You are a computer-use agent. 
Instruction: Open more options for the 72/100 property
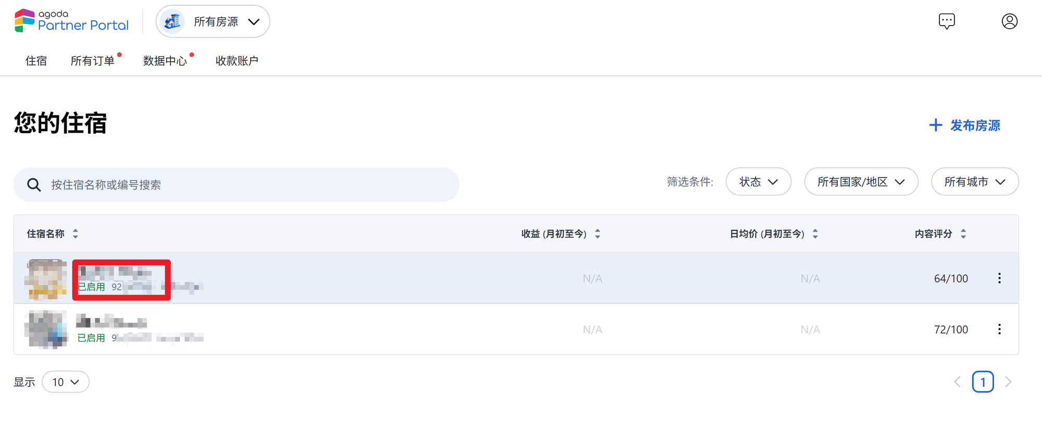coord(999,329)
